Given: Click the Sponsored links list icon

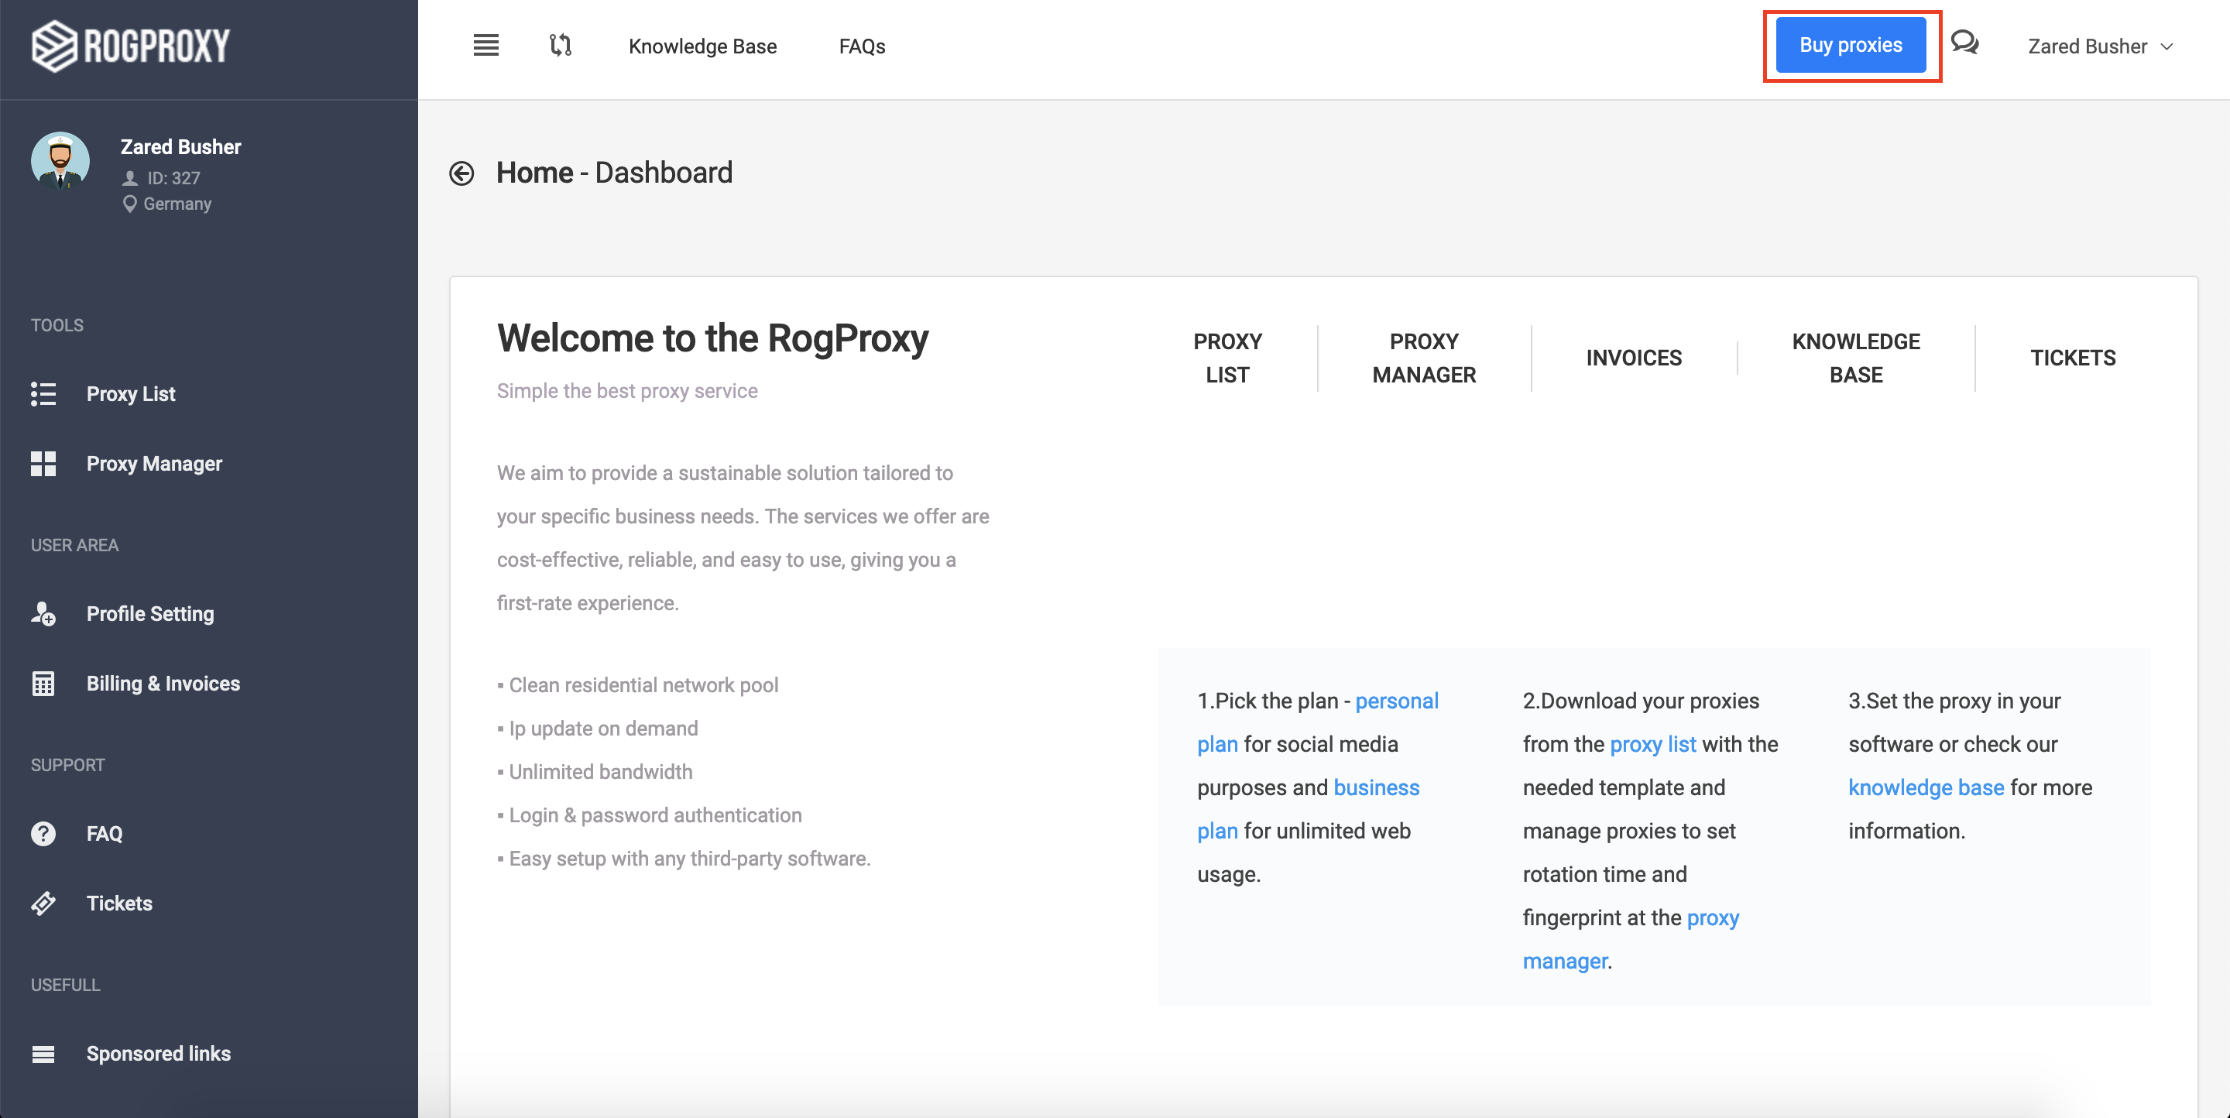Looking at the screenshot, I should (43, 1053).
